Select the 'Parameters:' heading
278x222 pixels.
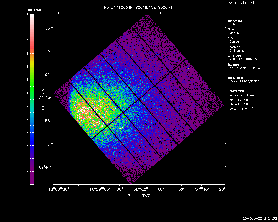[235, 91]
